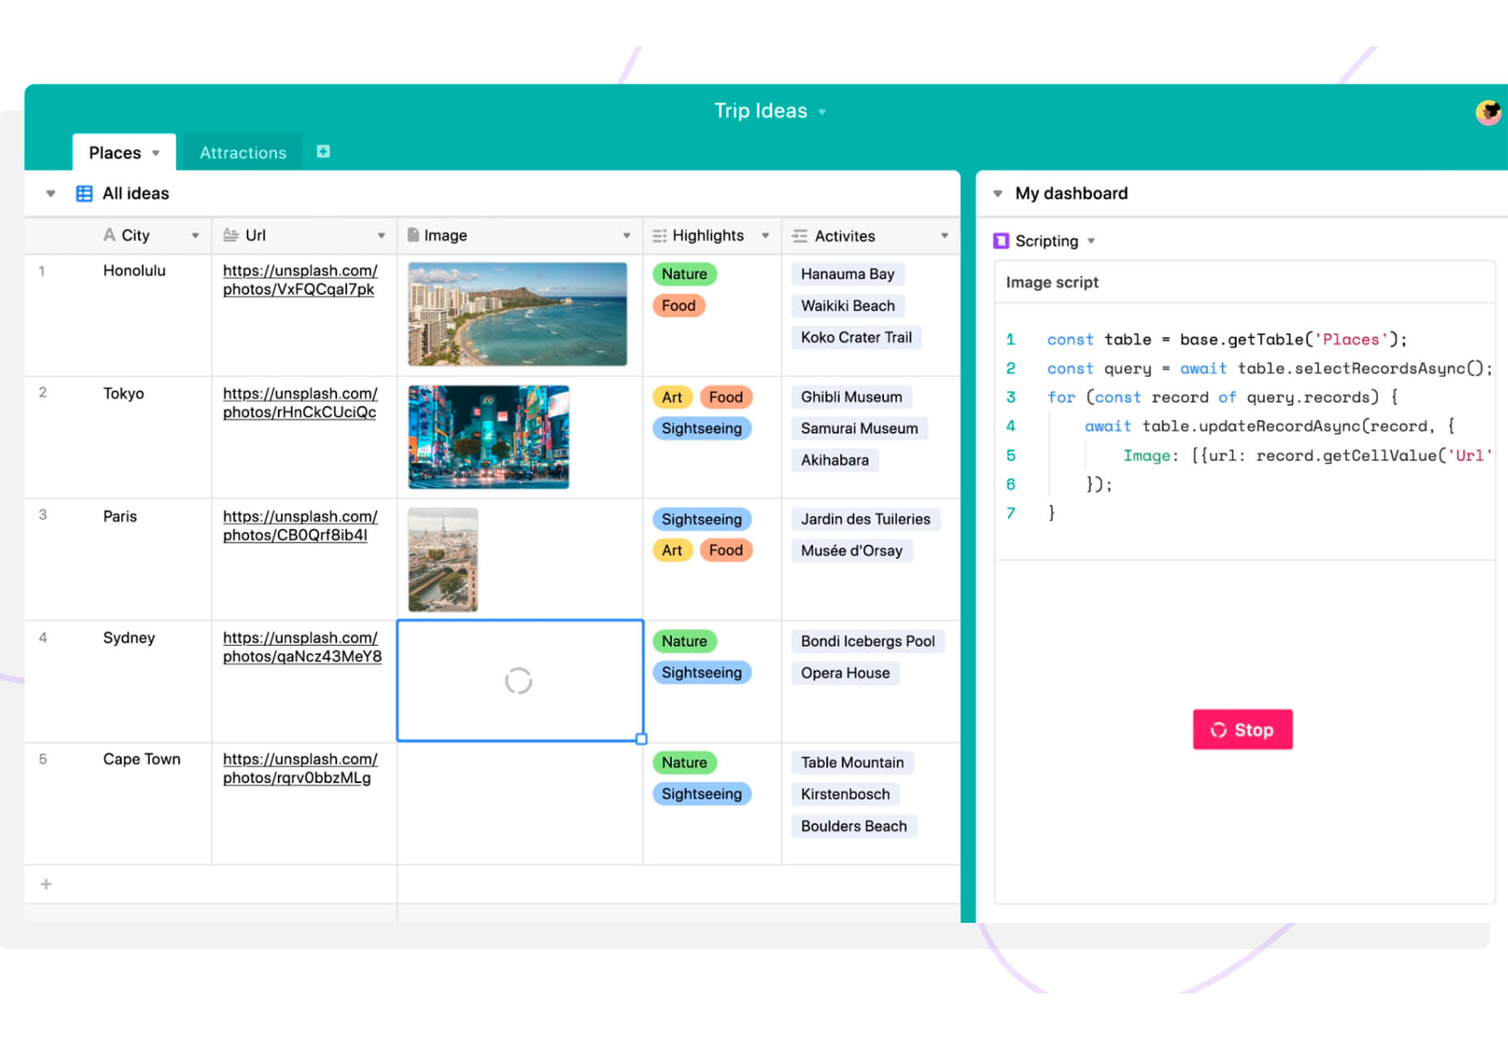Select the Hanauma Bay activity chip
The image size is (1508, 1039).
847,274
